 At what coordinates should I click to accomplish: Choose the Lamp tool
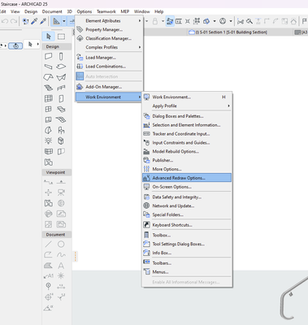pyautogui.click(x=49, y=141)
